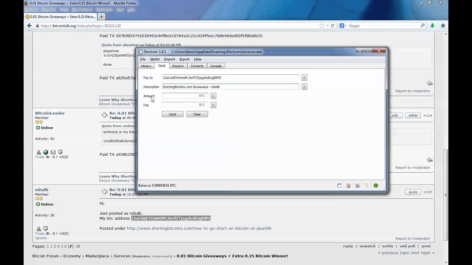Select the Bitcoin Giveaways browser tab
472x265 pixels.
tap(60, 17)
